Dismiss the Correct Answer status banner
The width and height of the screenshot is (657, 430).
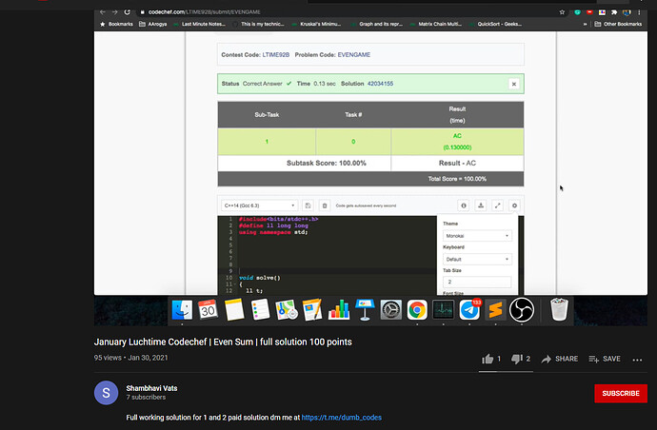pos(514,84)
